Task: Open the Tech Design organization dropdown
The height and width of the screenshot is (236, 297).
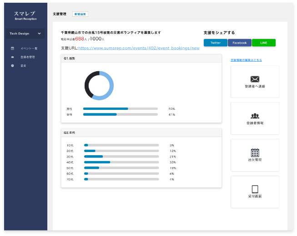Action: [x=25, y=34]
